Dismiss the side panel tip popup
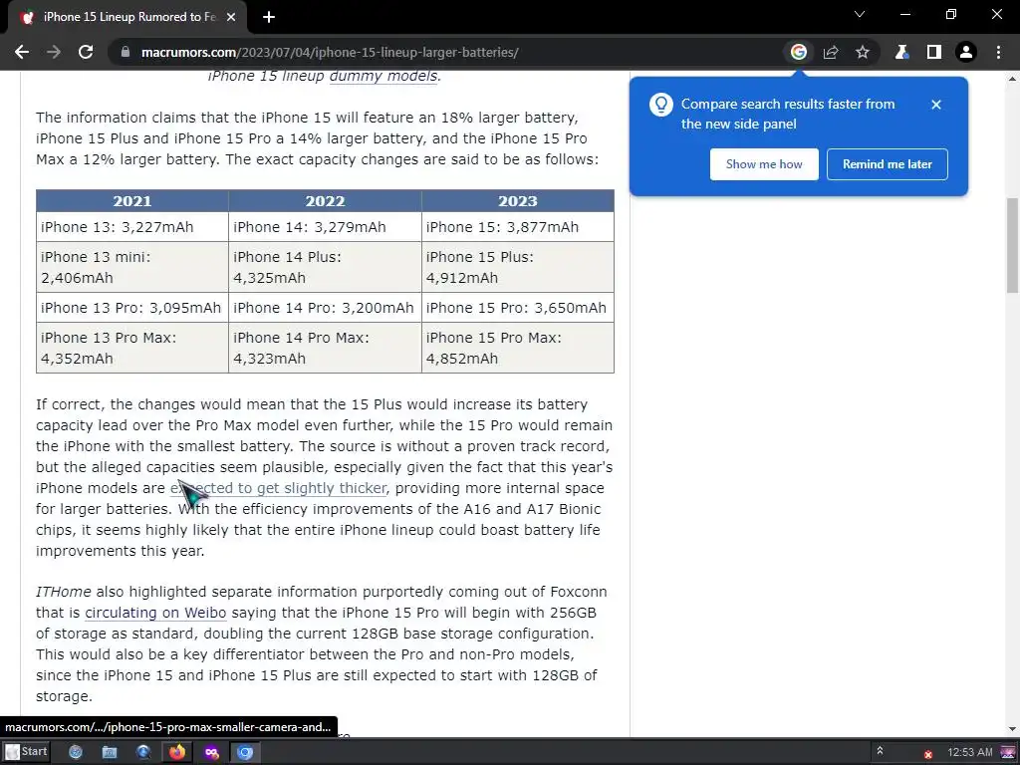The height and width of the screenshot is (765, 1020). coord(936,104)
